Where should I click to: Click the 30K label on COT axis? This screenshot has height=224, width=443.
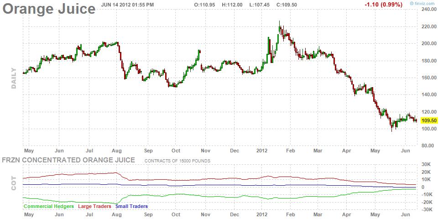pos(426,165)
